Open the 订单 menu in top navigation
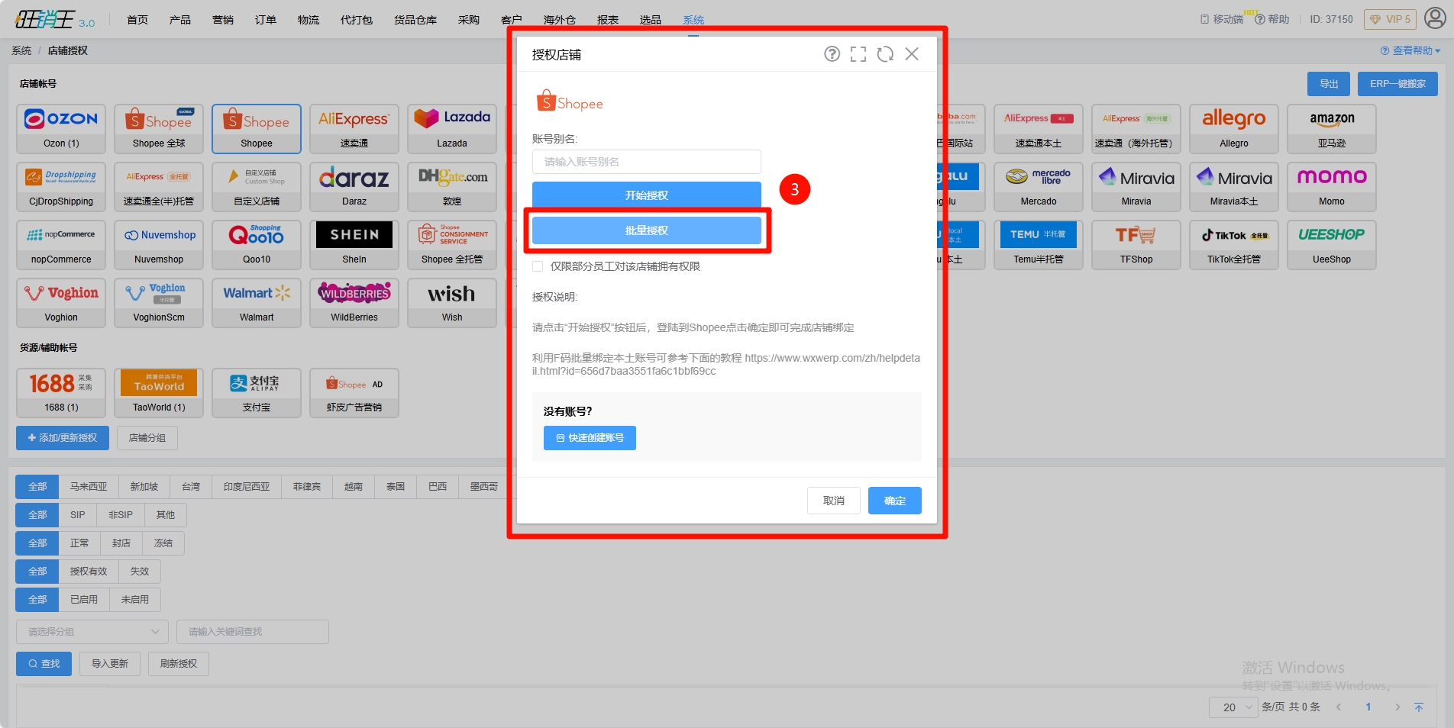Viewport: 1454px width, 728px height. (266, 20)
